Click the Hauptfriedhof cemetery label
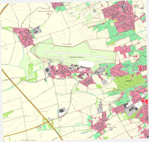The height and width of the screenshot is (142, 149). (x=129, y=81)
